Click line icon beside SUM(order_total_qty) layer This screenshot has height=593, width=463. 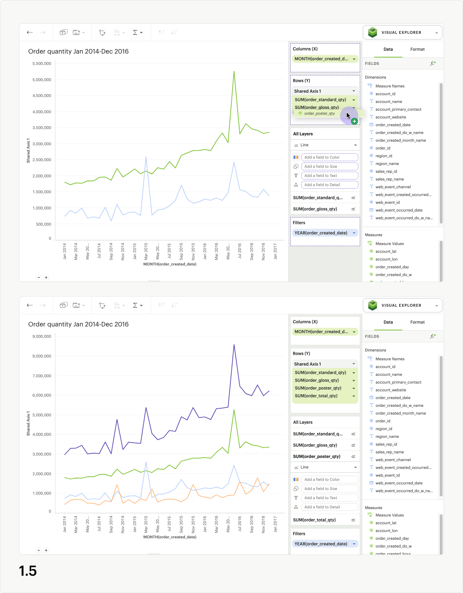[353, 520]
